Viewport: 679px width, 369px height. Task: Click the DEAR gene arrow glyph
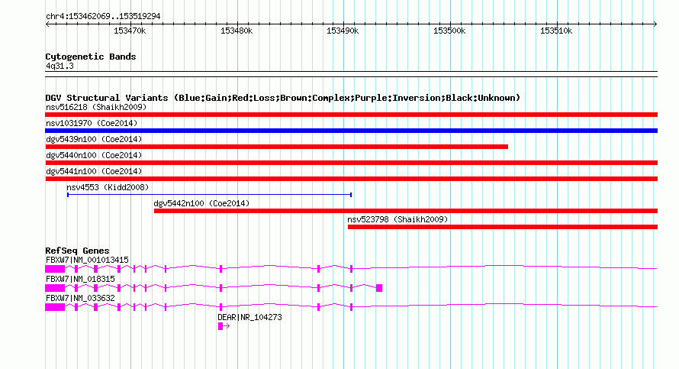click(224, 326)
